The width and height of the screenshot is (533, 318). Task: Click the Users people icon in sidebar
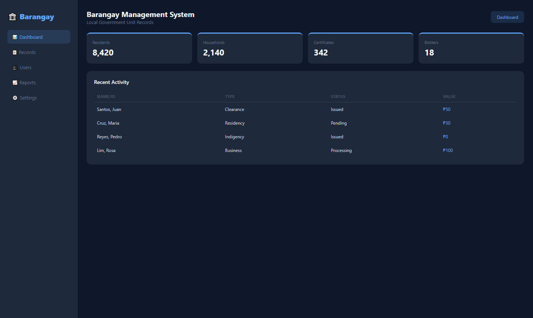point(15,68)
